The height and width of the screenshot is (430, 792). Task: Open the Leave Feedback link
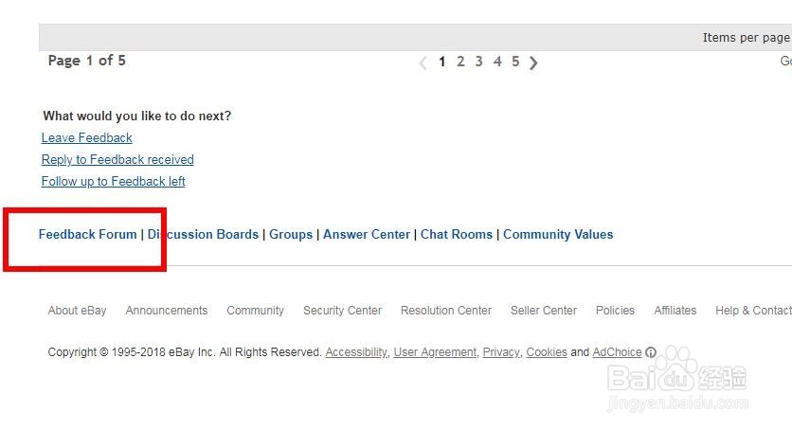[87, 137]
